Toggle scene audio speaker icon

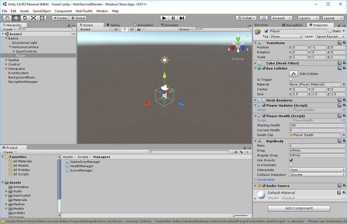pos(132,29)
